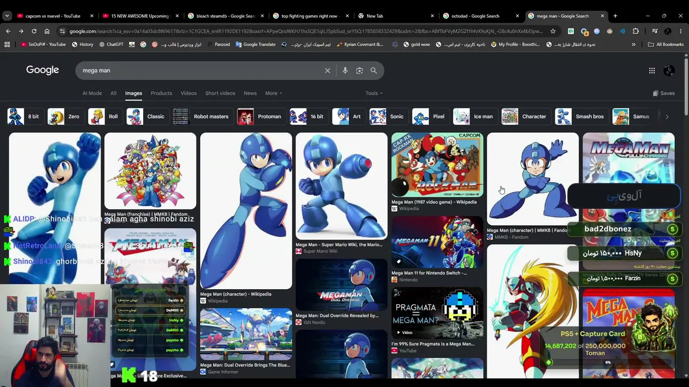Viewport: 689px width, 387px height.
Task: Start a search by voice
Action: [345, 70]
